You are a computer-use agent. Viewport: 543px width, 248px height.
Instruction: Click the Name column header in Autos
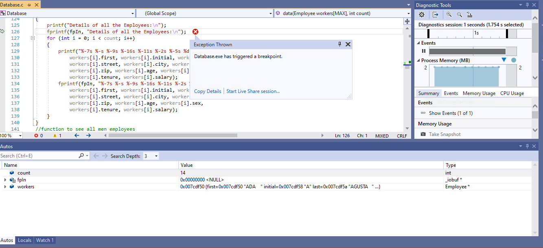[x=90, y=165]
